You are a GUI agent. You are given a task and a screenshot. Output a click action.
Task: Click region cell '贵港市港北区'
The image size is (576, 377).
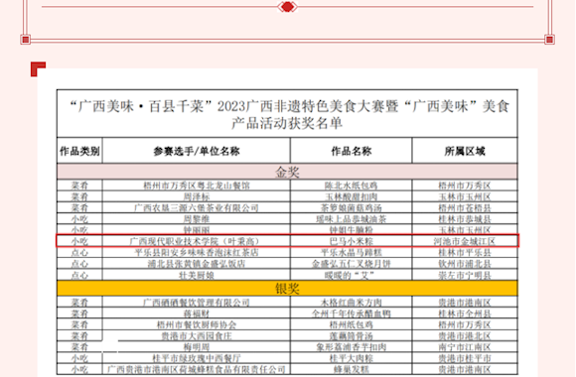tap(465, 336)
